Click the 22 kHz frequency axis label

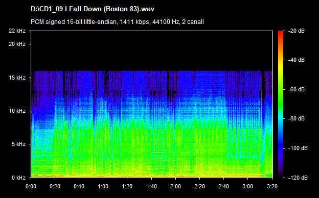pyautogui.click(x=17, y=31)
